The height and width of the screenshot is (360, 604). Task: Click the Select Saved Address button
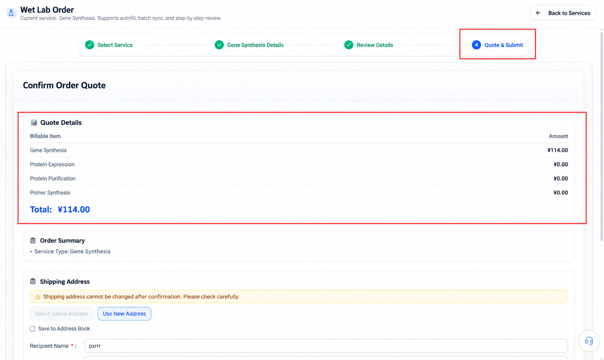tap(62, 314)
